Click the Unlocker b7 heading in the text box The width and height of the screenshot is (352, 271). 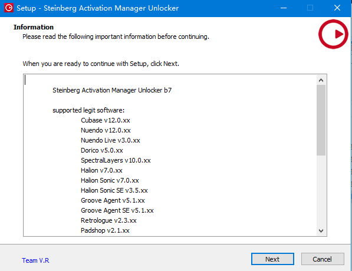[112, 90]
